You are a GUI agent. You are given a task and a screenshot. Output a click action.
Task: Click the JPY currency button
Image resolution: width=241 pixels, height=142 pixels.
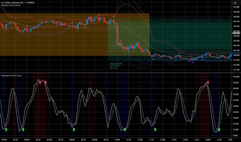pyautogui.click(x=235, y=3)
